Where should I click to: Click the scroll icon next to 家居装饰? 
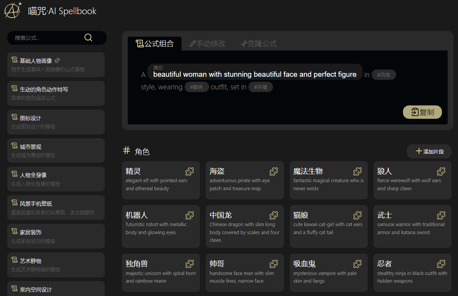[14, 231]
